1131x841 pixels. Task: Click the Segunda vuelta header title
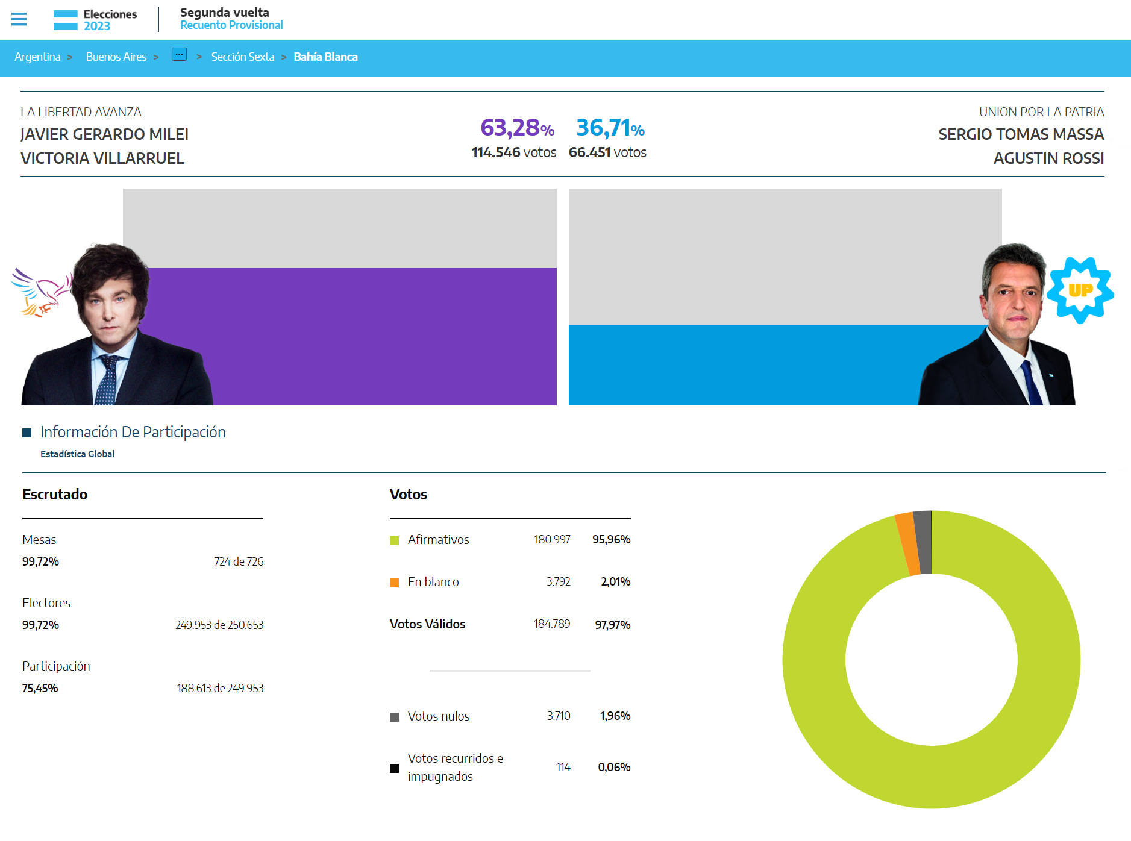(225, 13)
